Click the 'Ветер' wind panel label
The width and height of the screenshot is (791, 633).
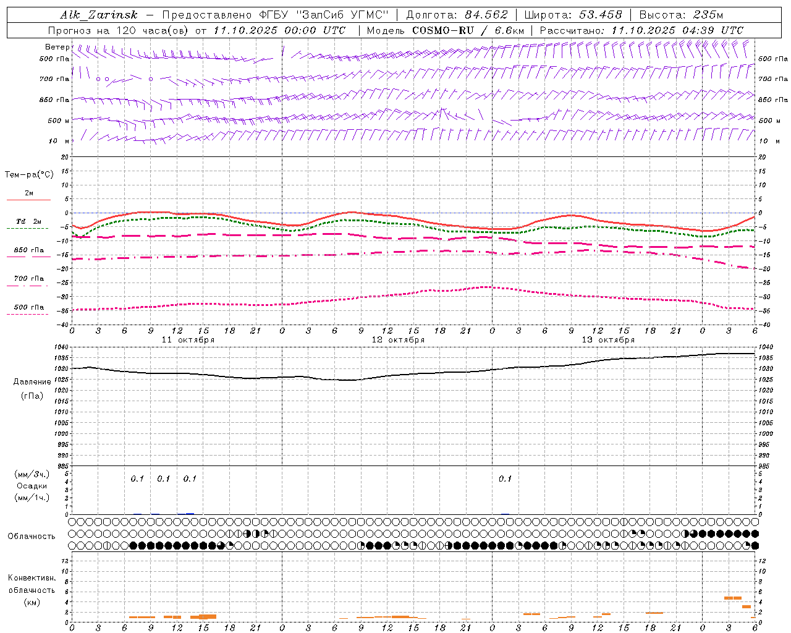pyautogui.click(x=57, y=47)
